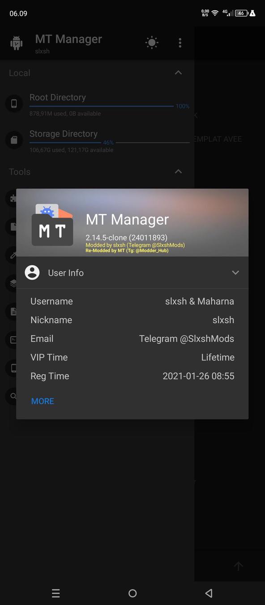The width and height of the screenshot is (265, 605).
Task: Click the MORE button in the dialog
Action: (x=43, y=401)
